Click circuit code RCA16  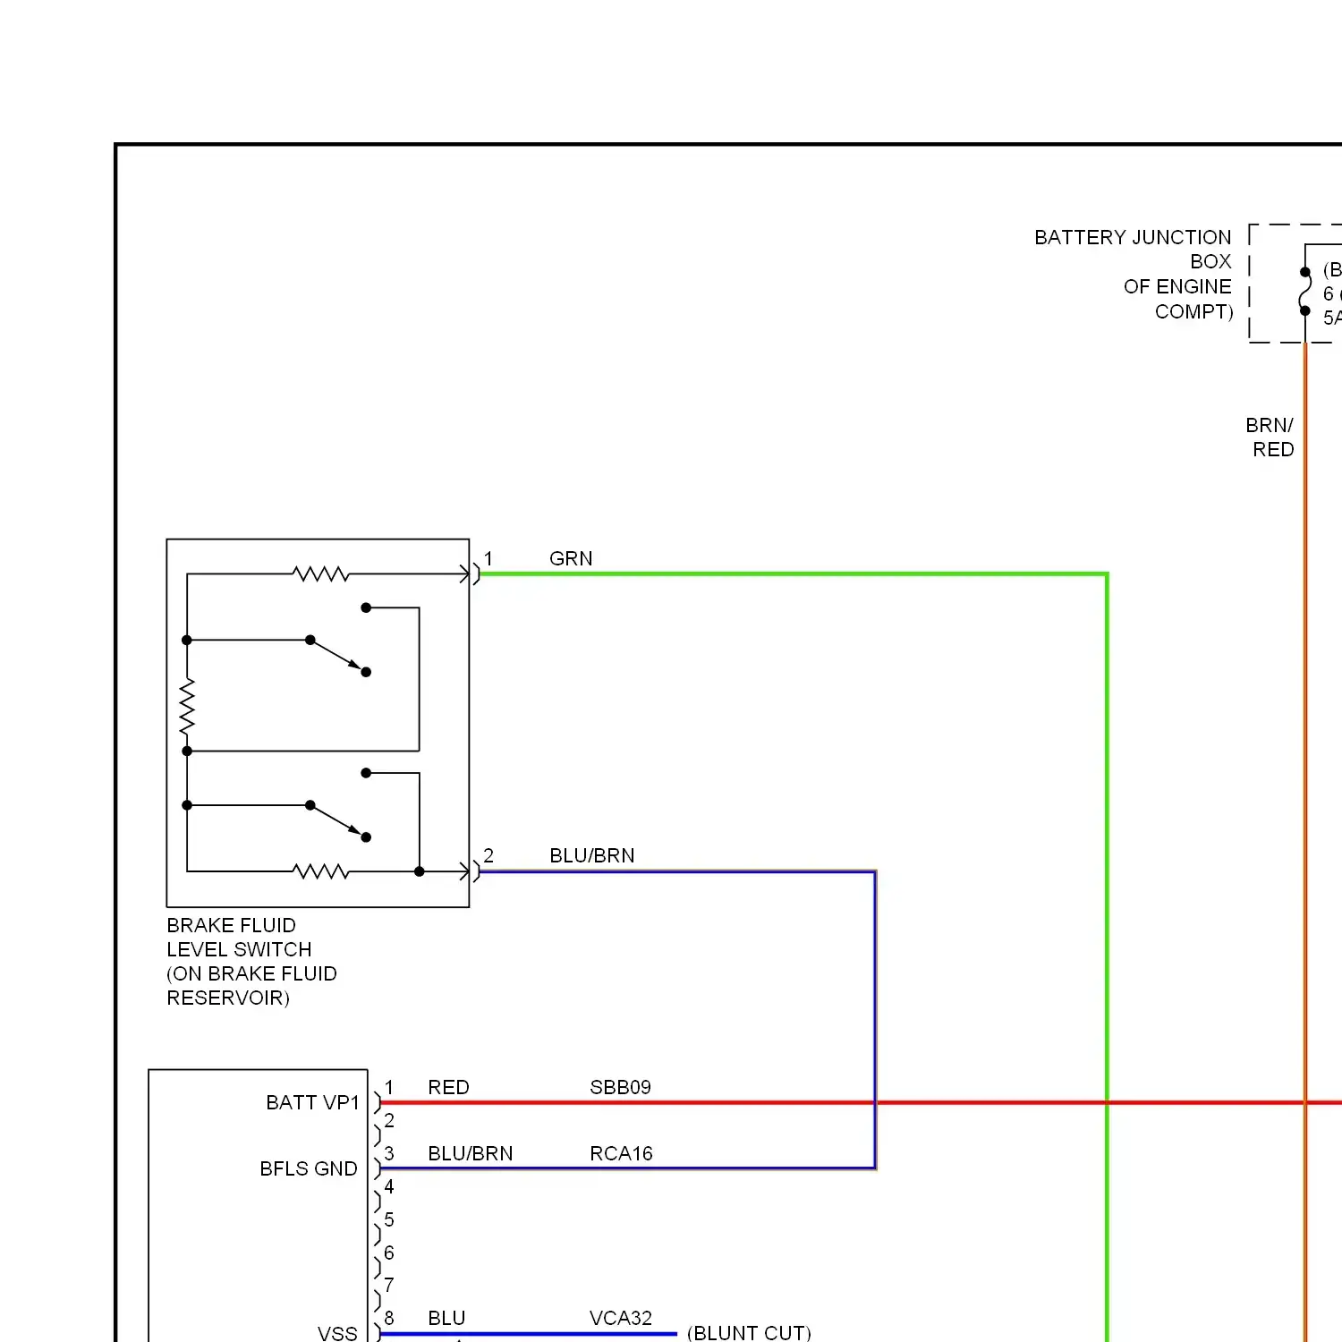tap(621, 1153)
